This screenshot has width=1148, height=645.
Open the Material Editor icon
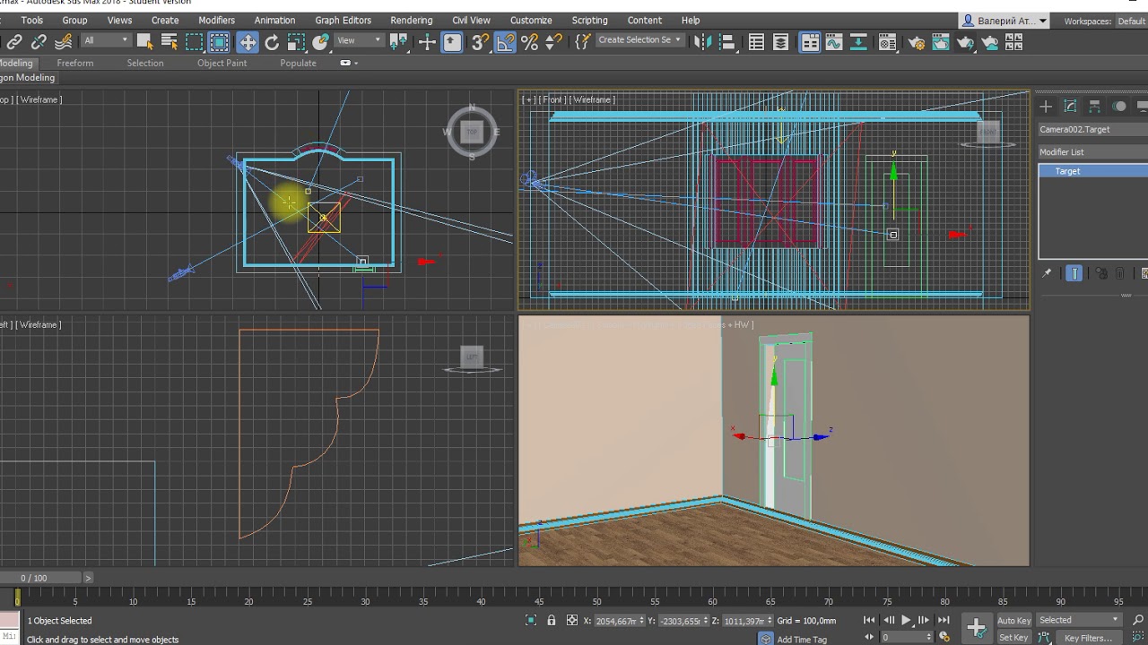coord(887,42)
